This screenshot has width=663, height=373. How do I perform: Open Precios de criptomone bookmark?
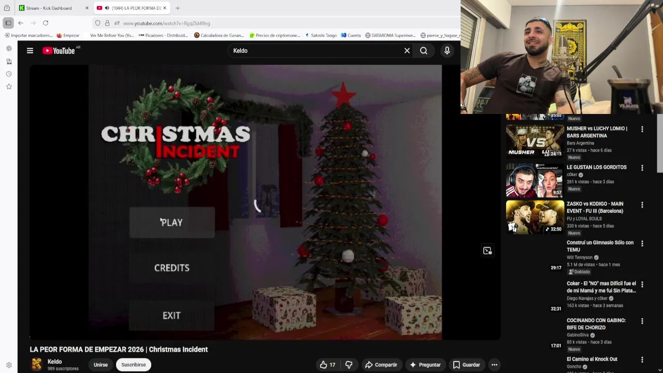[275, 36]
